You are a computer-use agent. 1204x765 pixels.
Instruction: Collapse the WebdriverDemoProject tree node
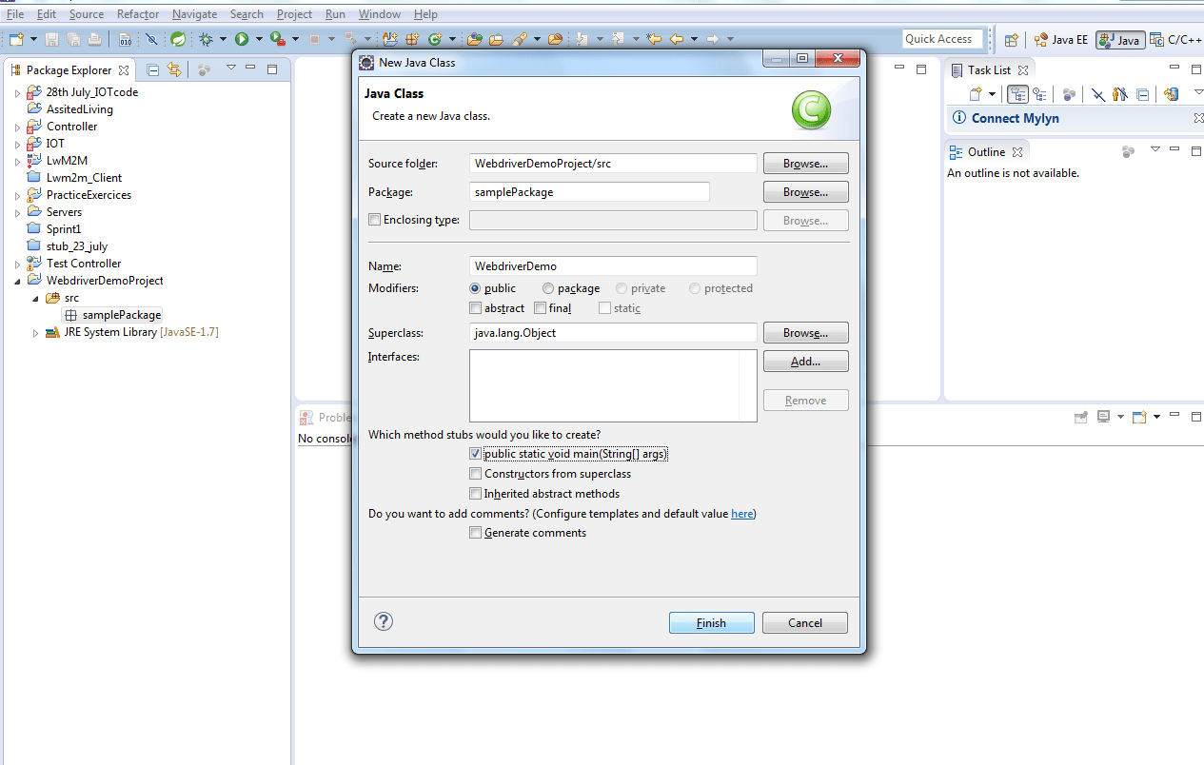(x=18, y=282)
